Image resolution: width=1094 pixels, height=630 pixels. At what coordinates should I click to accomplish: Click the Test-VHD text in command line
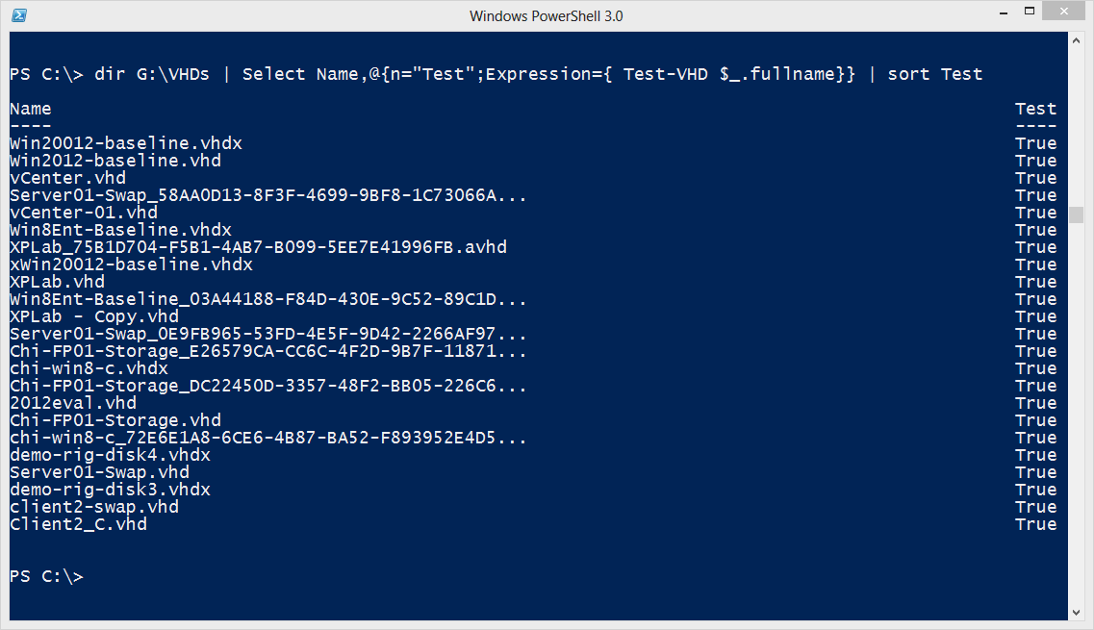tap(666, 74)
